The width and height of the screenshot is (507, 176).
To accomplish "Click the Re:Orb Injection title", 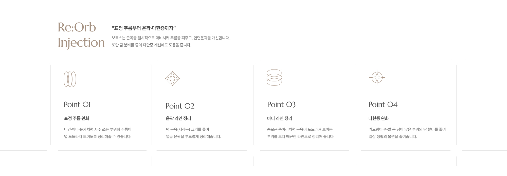I will [81, 35].
